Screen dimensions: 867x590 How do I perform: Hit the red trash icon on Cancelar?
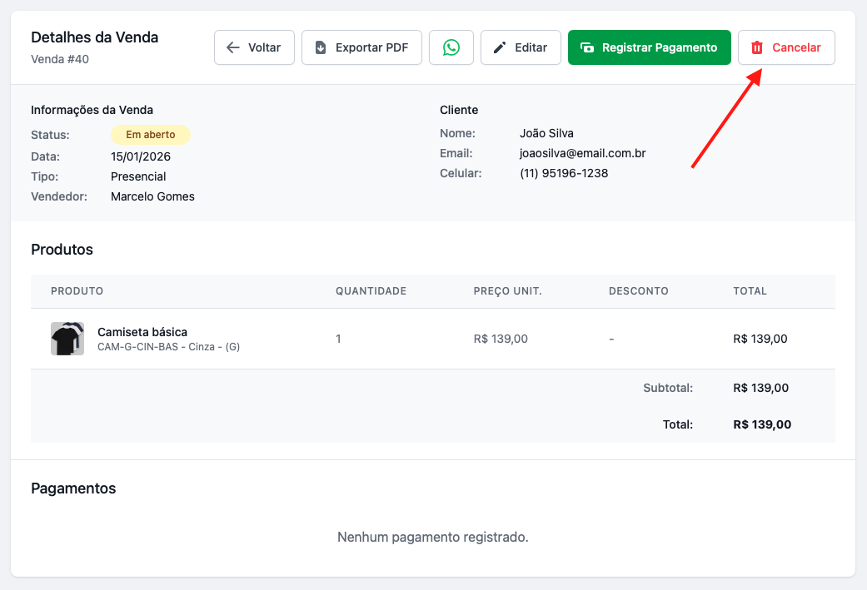click(757, 47)
